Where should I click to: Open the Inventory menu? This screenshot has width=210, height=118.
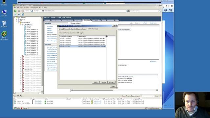[27, 8]
